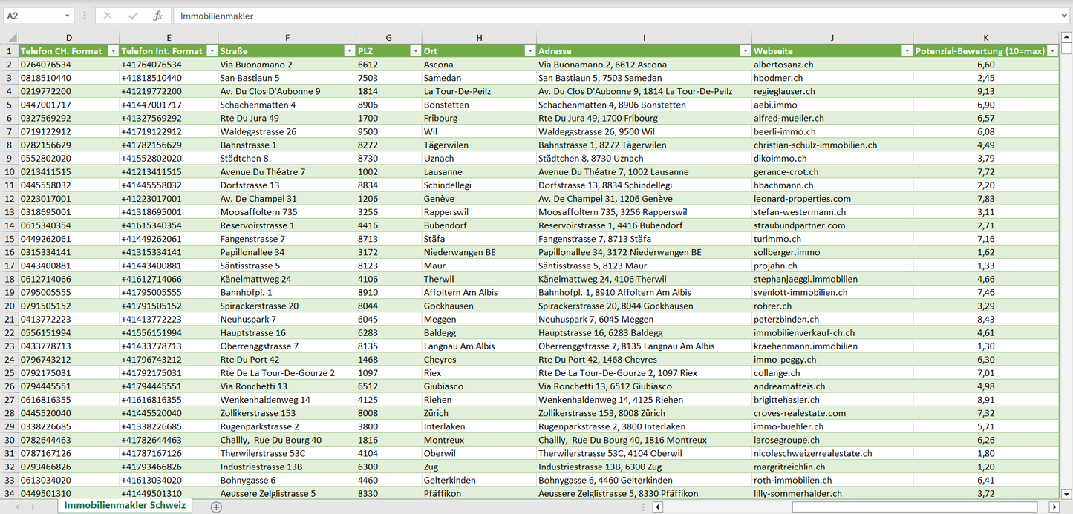Click the formula bar Enter checkmark icon
The image size is (1073, 514).
(133, 16)
